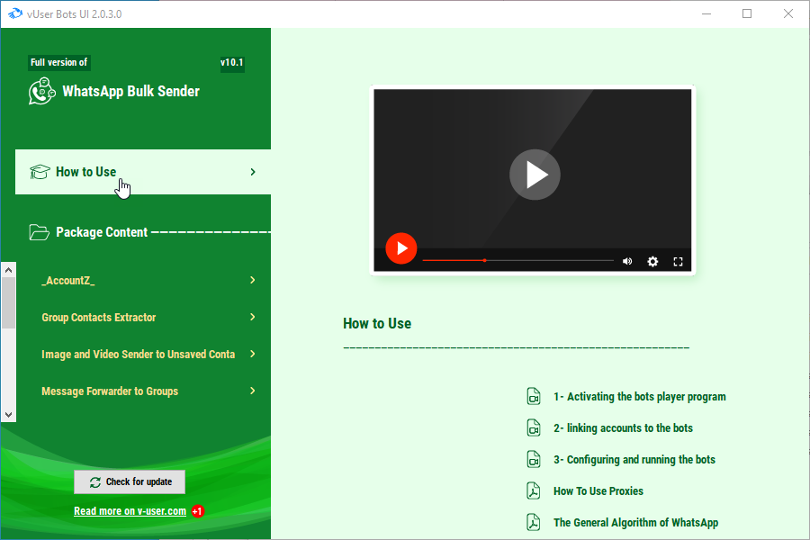Open 1- Activating the bots player program
This screenshot has height=540, width=810.
[640, 397]
